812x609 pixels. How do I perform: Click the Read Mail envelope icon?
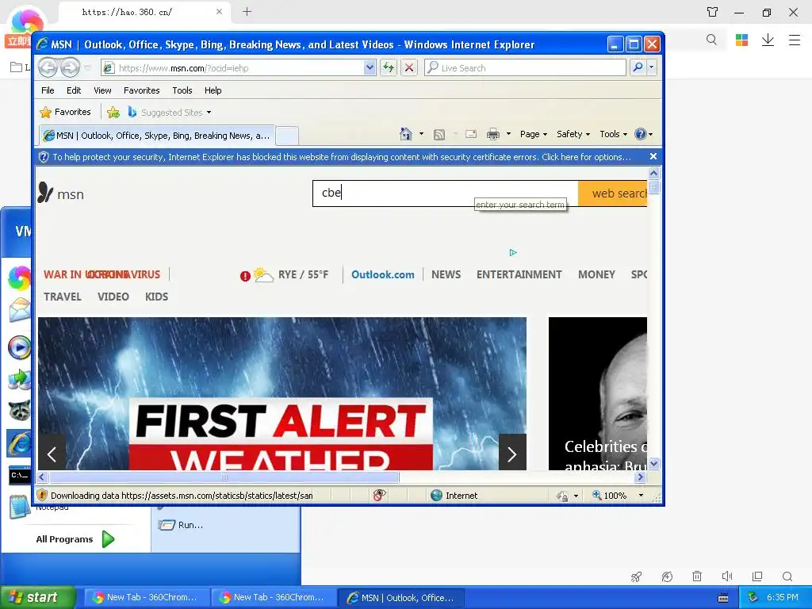click(x=471, y=134)
